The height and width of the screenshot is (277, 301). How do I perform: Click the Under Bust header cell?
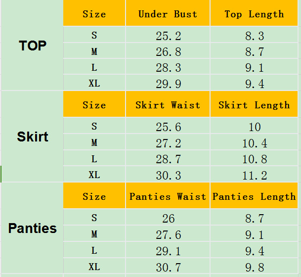pos(168,14)
